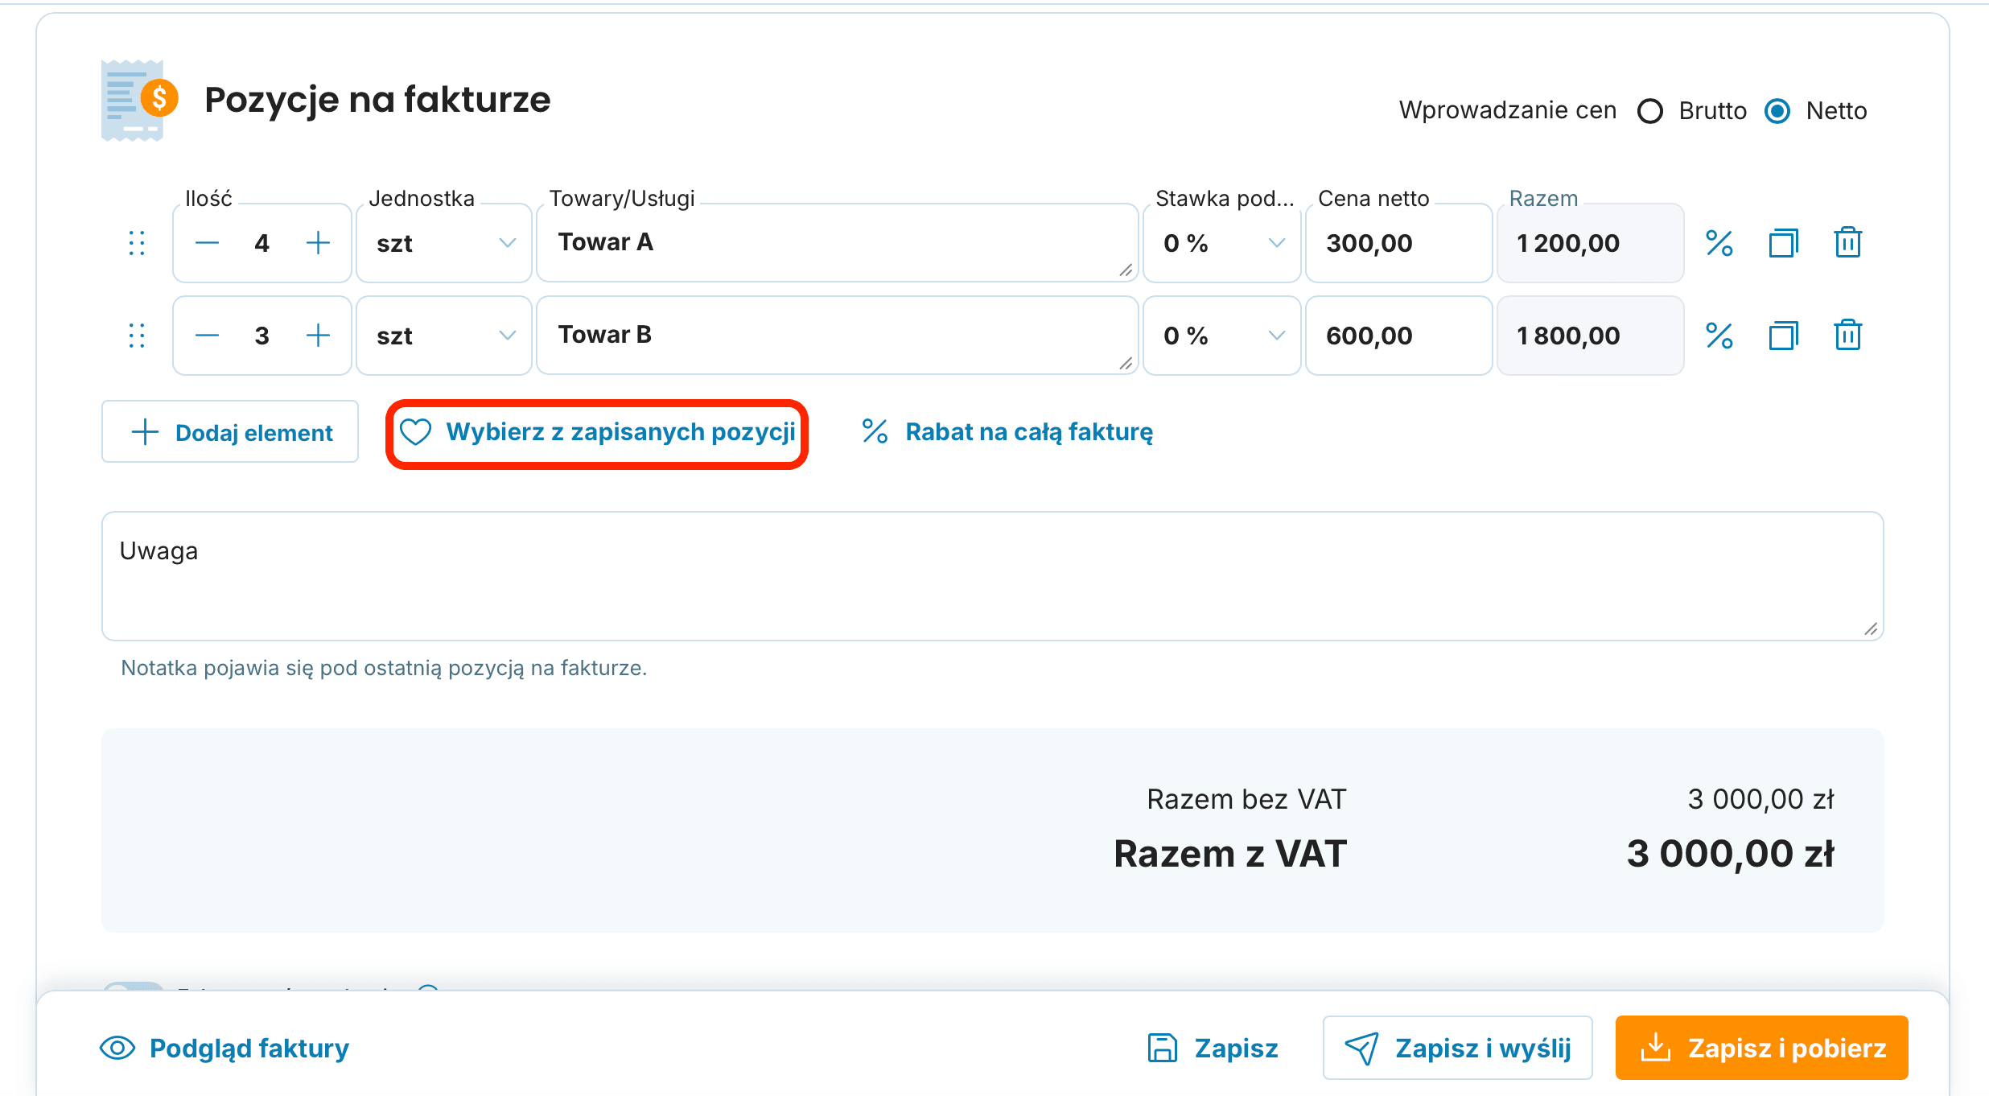Click the Cena netto field showing 600,00

[1398, 336]
